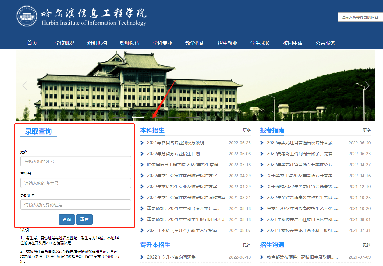Image resolution: width=383 pixels, height=266 pixels.
Task: Open the 教学科研 menu
Action: click(195, 43)
